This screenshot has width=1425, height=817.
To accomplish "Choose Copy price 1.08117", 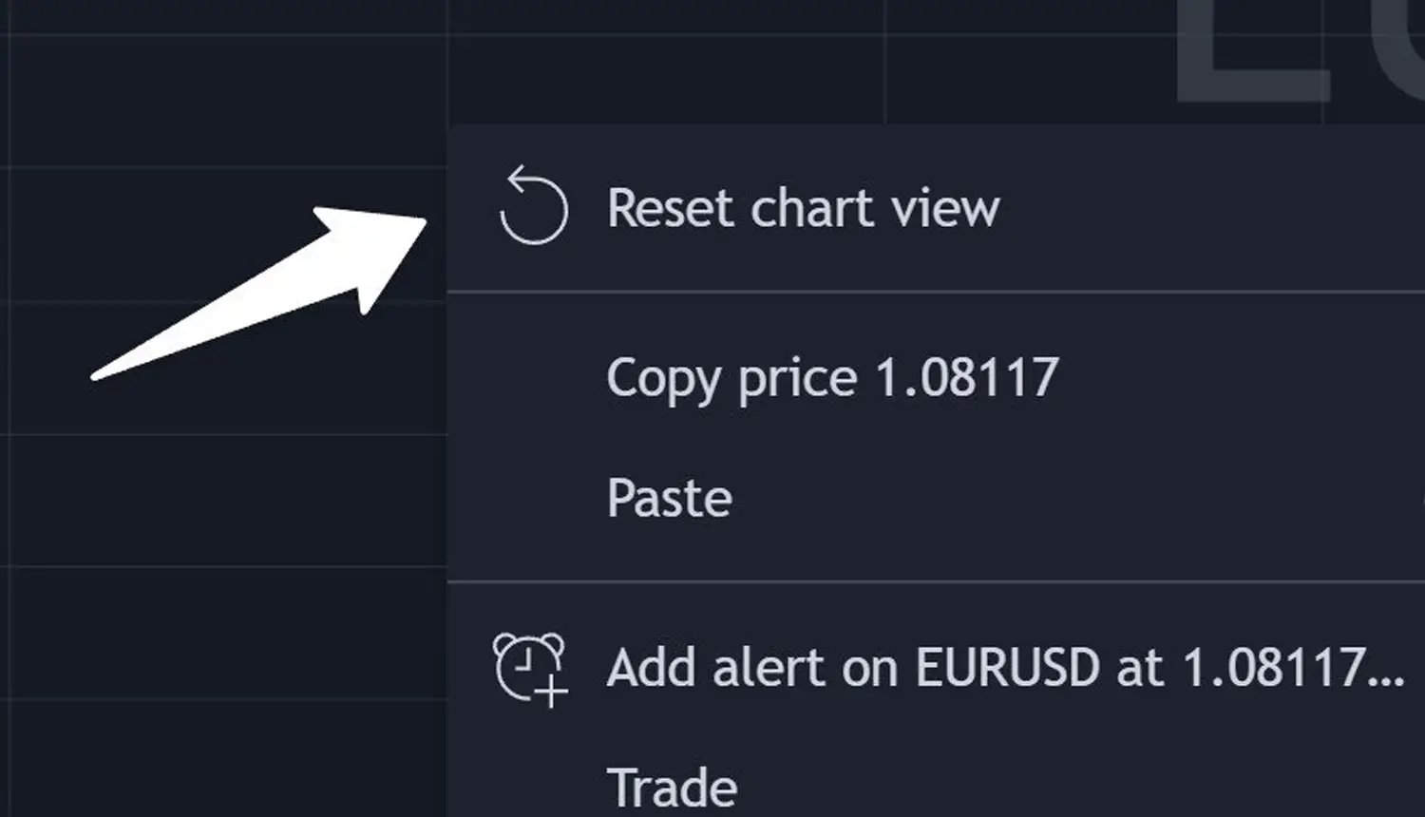I will point(831,378).
